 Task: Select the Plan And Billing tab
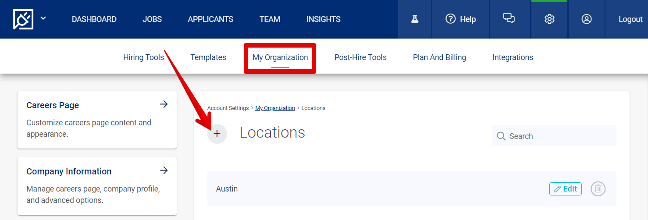pos(439,57)
